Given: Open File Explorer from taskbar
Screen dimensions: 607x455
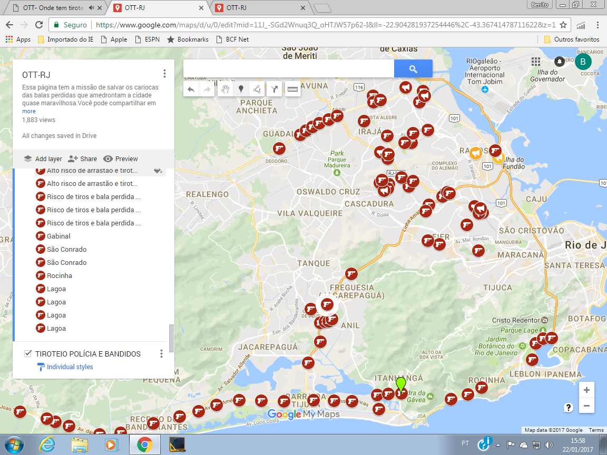Looking at the screenshot, I should [x=80, y=445].
